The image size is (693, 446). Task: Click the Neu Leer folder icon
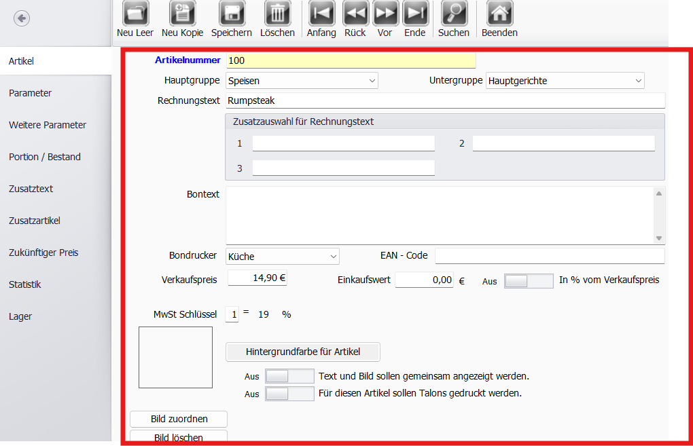click(x=135, y=14)
